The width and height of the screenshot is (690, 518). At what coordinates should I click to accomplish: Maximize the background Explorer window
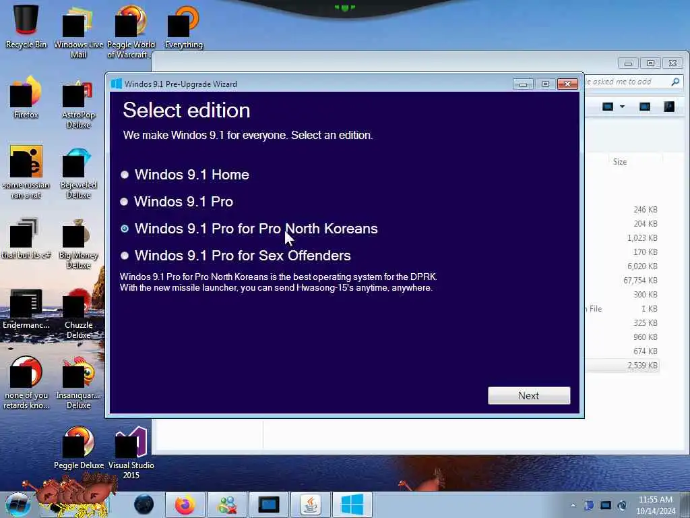(650, 63)
